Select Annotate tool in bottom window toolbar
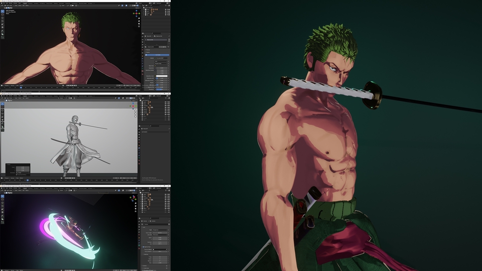 pos(3,216)
